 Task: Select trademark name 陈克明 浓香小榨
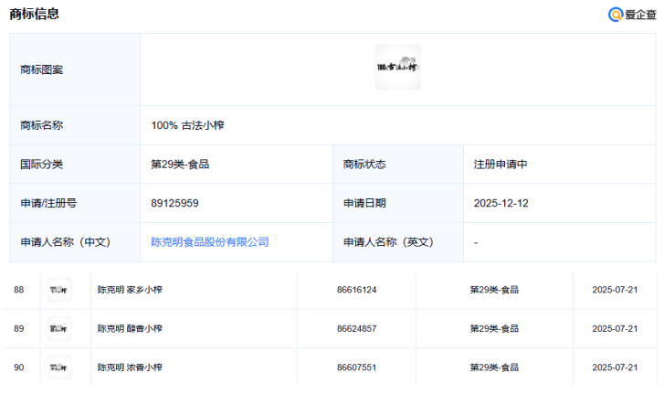[130, 367]
